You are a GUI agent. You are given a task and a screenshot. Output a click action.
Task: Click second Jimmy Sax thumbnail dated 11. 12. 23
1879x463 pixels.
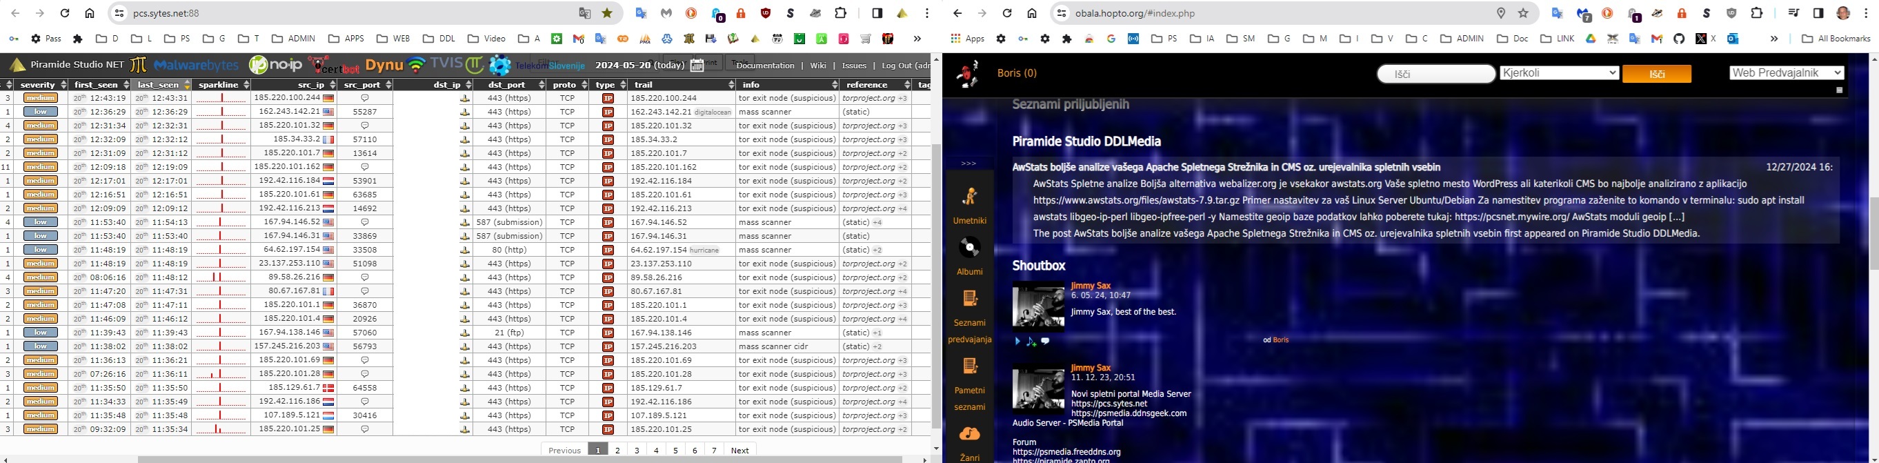pyautogui.click(x=1038, y=388)
